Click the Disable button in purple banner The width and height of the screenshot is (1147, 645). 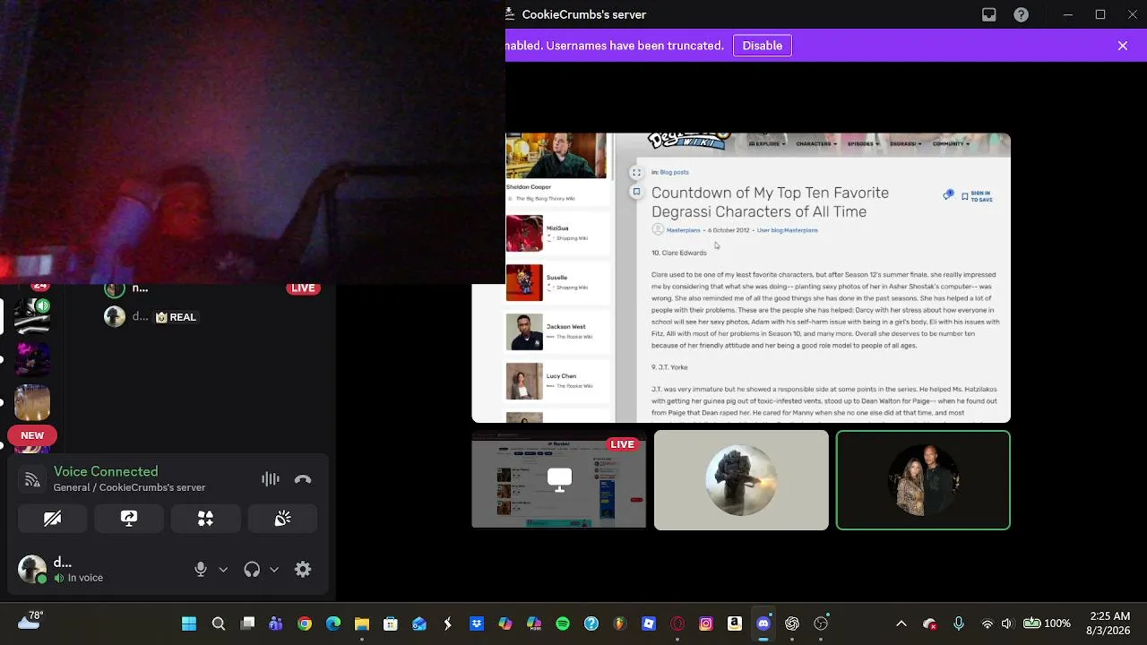point(762,46)
